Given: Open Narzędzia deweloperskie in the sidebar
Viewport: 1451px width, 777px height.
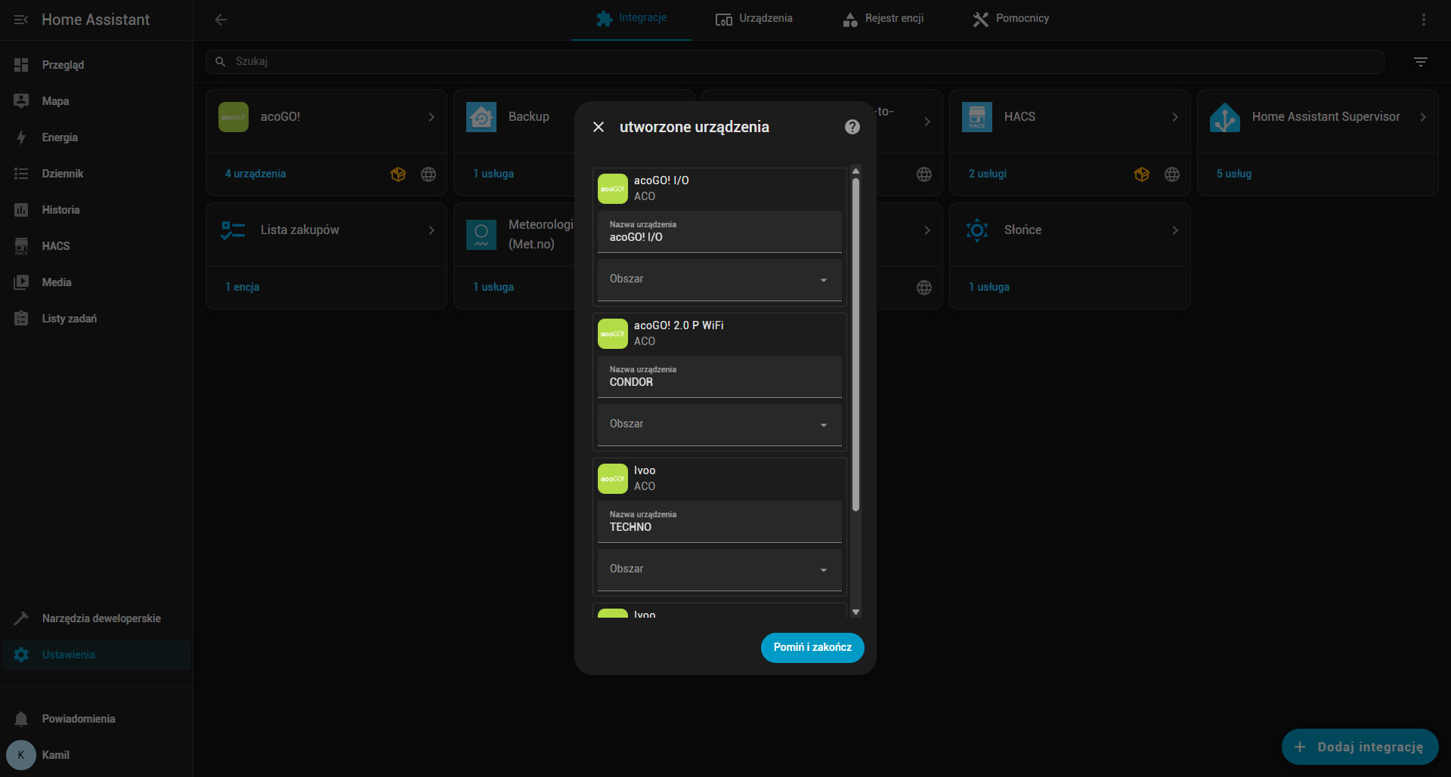Looking at the screenshot, I should pos(101,618).
